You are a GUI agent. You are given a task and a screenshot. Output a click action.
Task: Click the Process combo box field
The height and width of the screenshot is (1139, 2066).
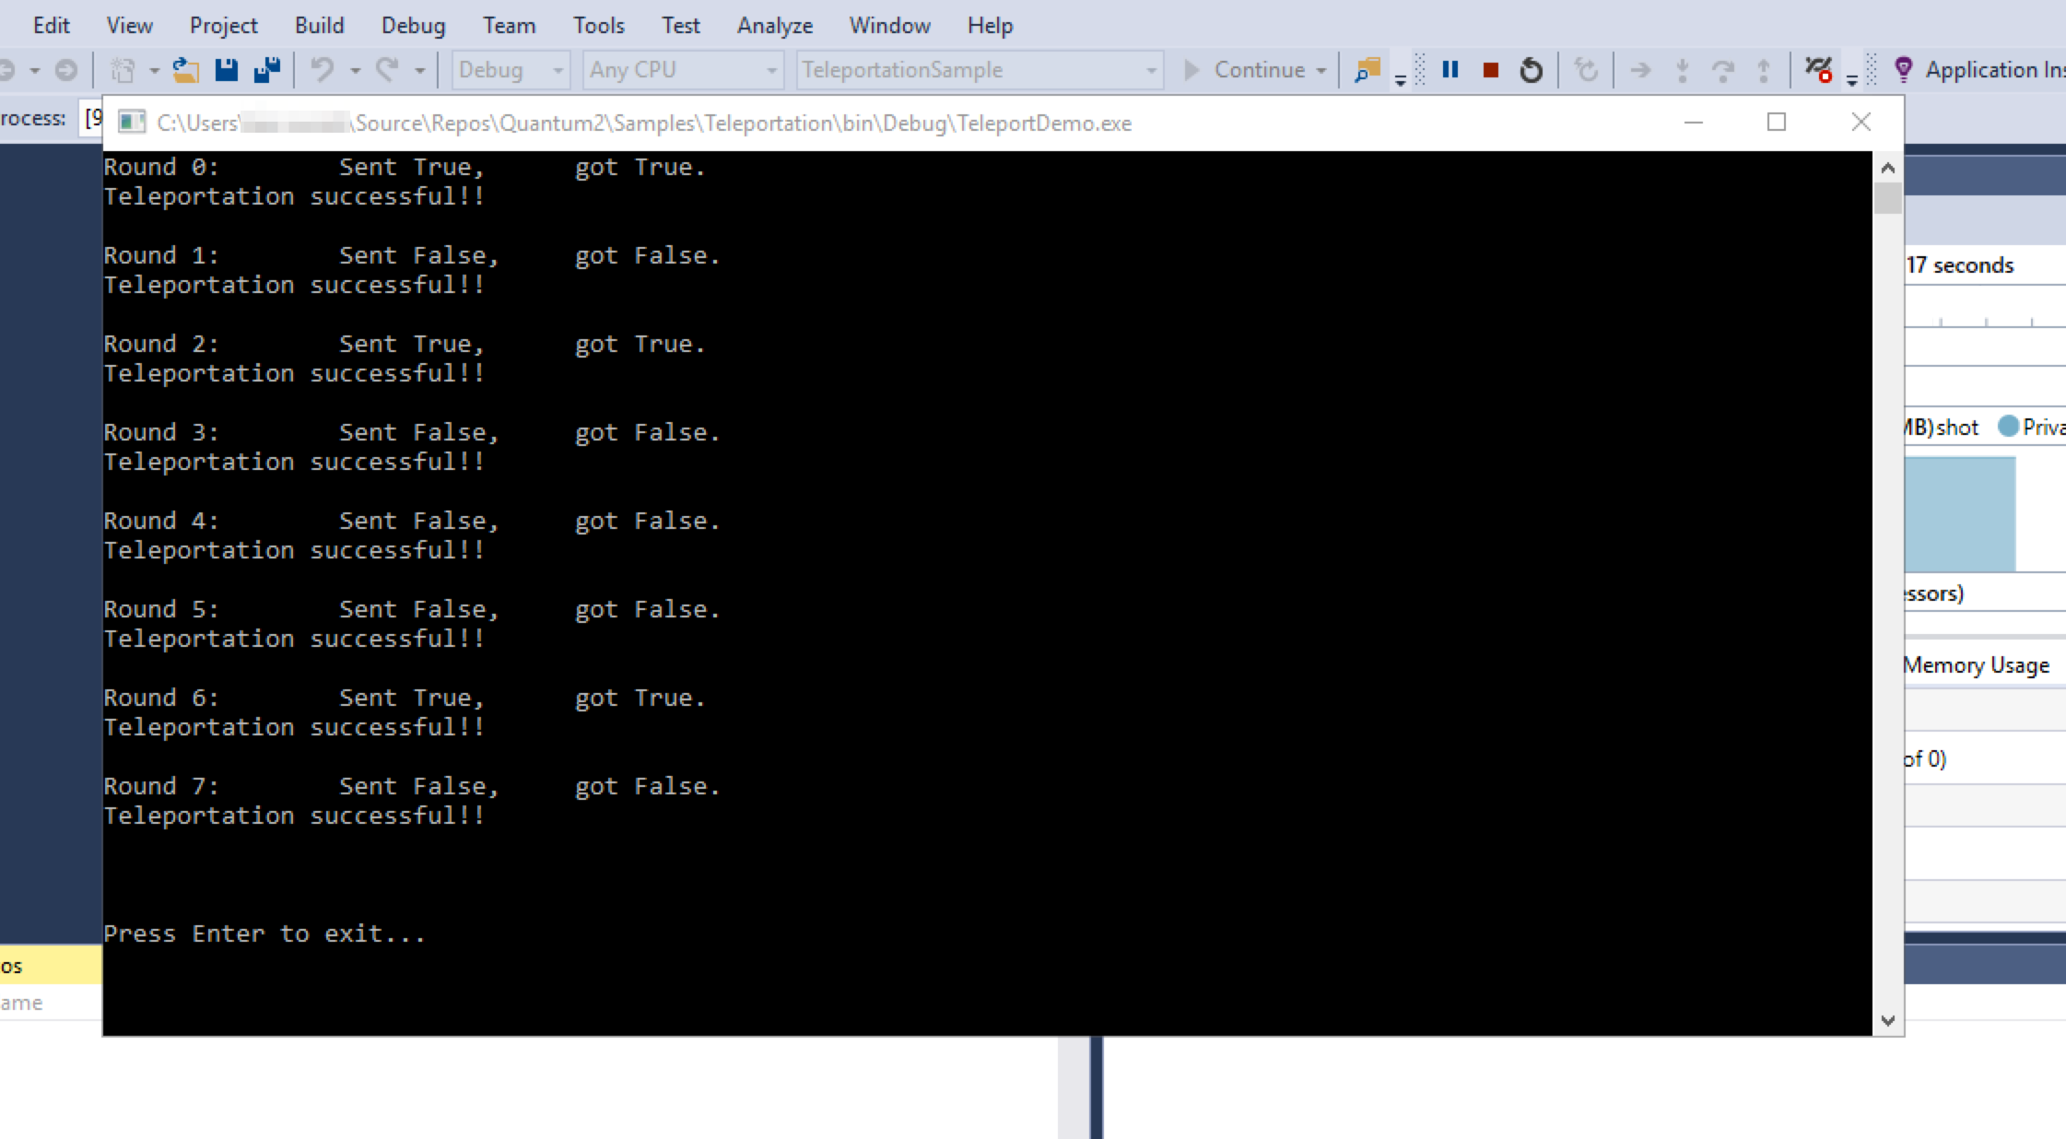(91, 118)
